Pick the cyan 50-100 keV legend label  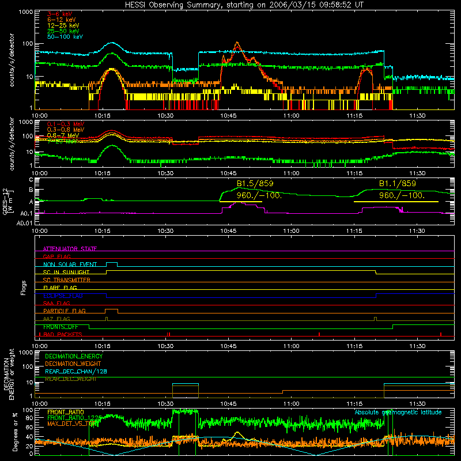65,37
